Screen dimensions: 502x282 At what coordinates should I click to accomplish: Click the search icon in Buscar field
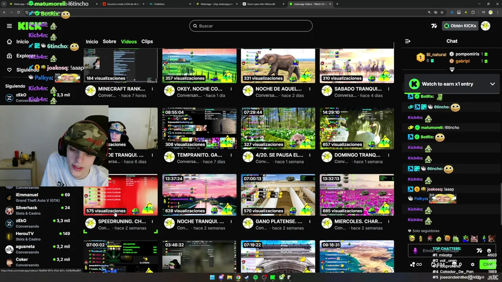tap(195, 26)
